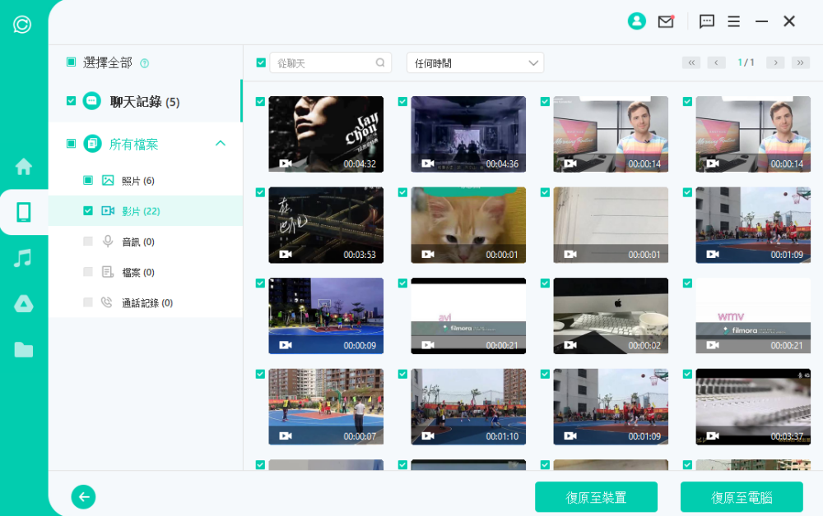
Task: Open the cloud drive sidebar icon
Action: 24,304
